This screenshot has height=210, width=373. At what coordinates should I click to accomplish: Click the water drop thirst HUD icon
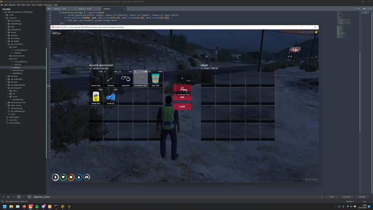click(x=79, y=177)
